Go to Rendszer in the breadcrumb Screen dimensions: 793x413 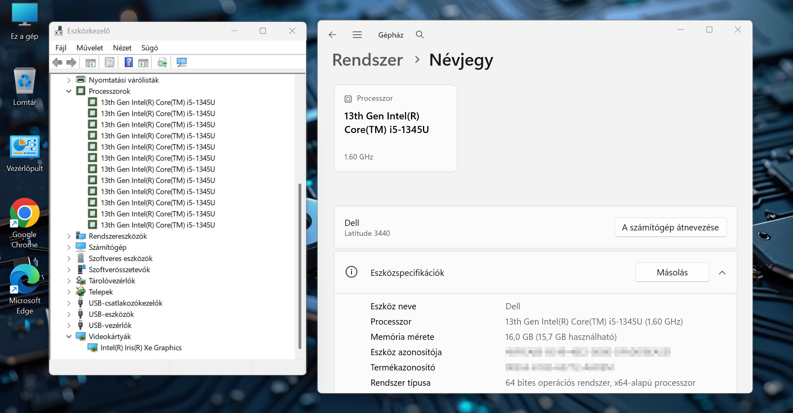[x=368, y=60]
